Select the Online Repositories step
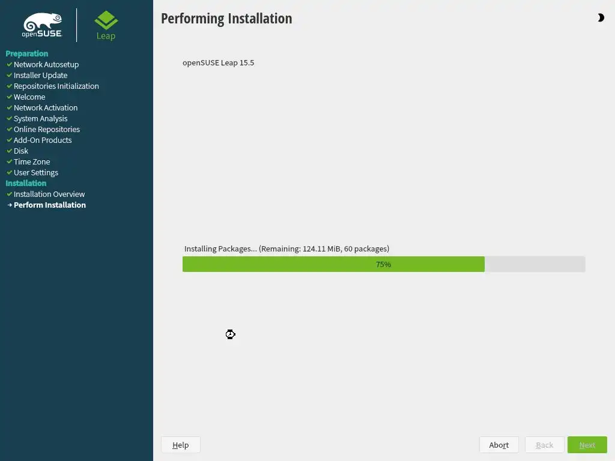The image size is (615, 461). point(47,130)
